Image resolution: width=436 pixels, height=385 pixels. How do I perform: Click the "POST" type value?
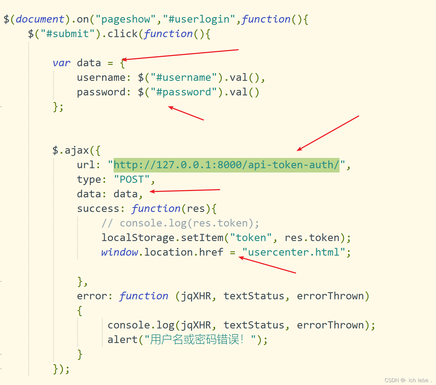click(132, 179)
